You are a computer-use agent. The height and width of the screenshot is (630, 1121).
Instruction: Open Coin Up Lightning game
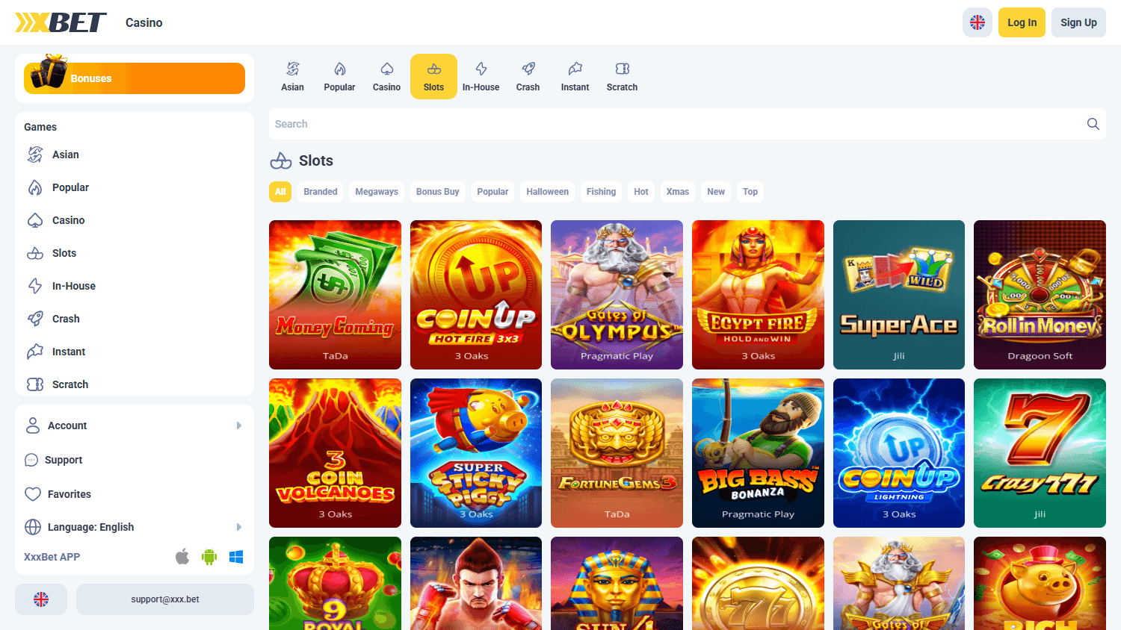click(899, 453)
